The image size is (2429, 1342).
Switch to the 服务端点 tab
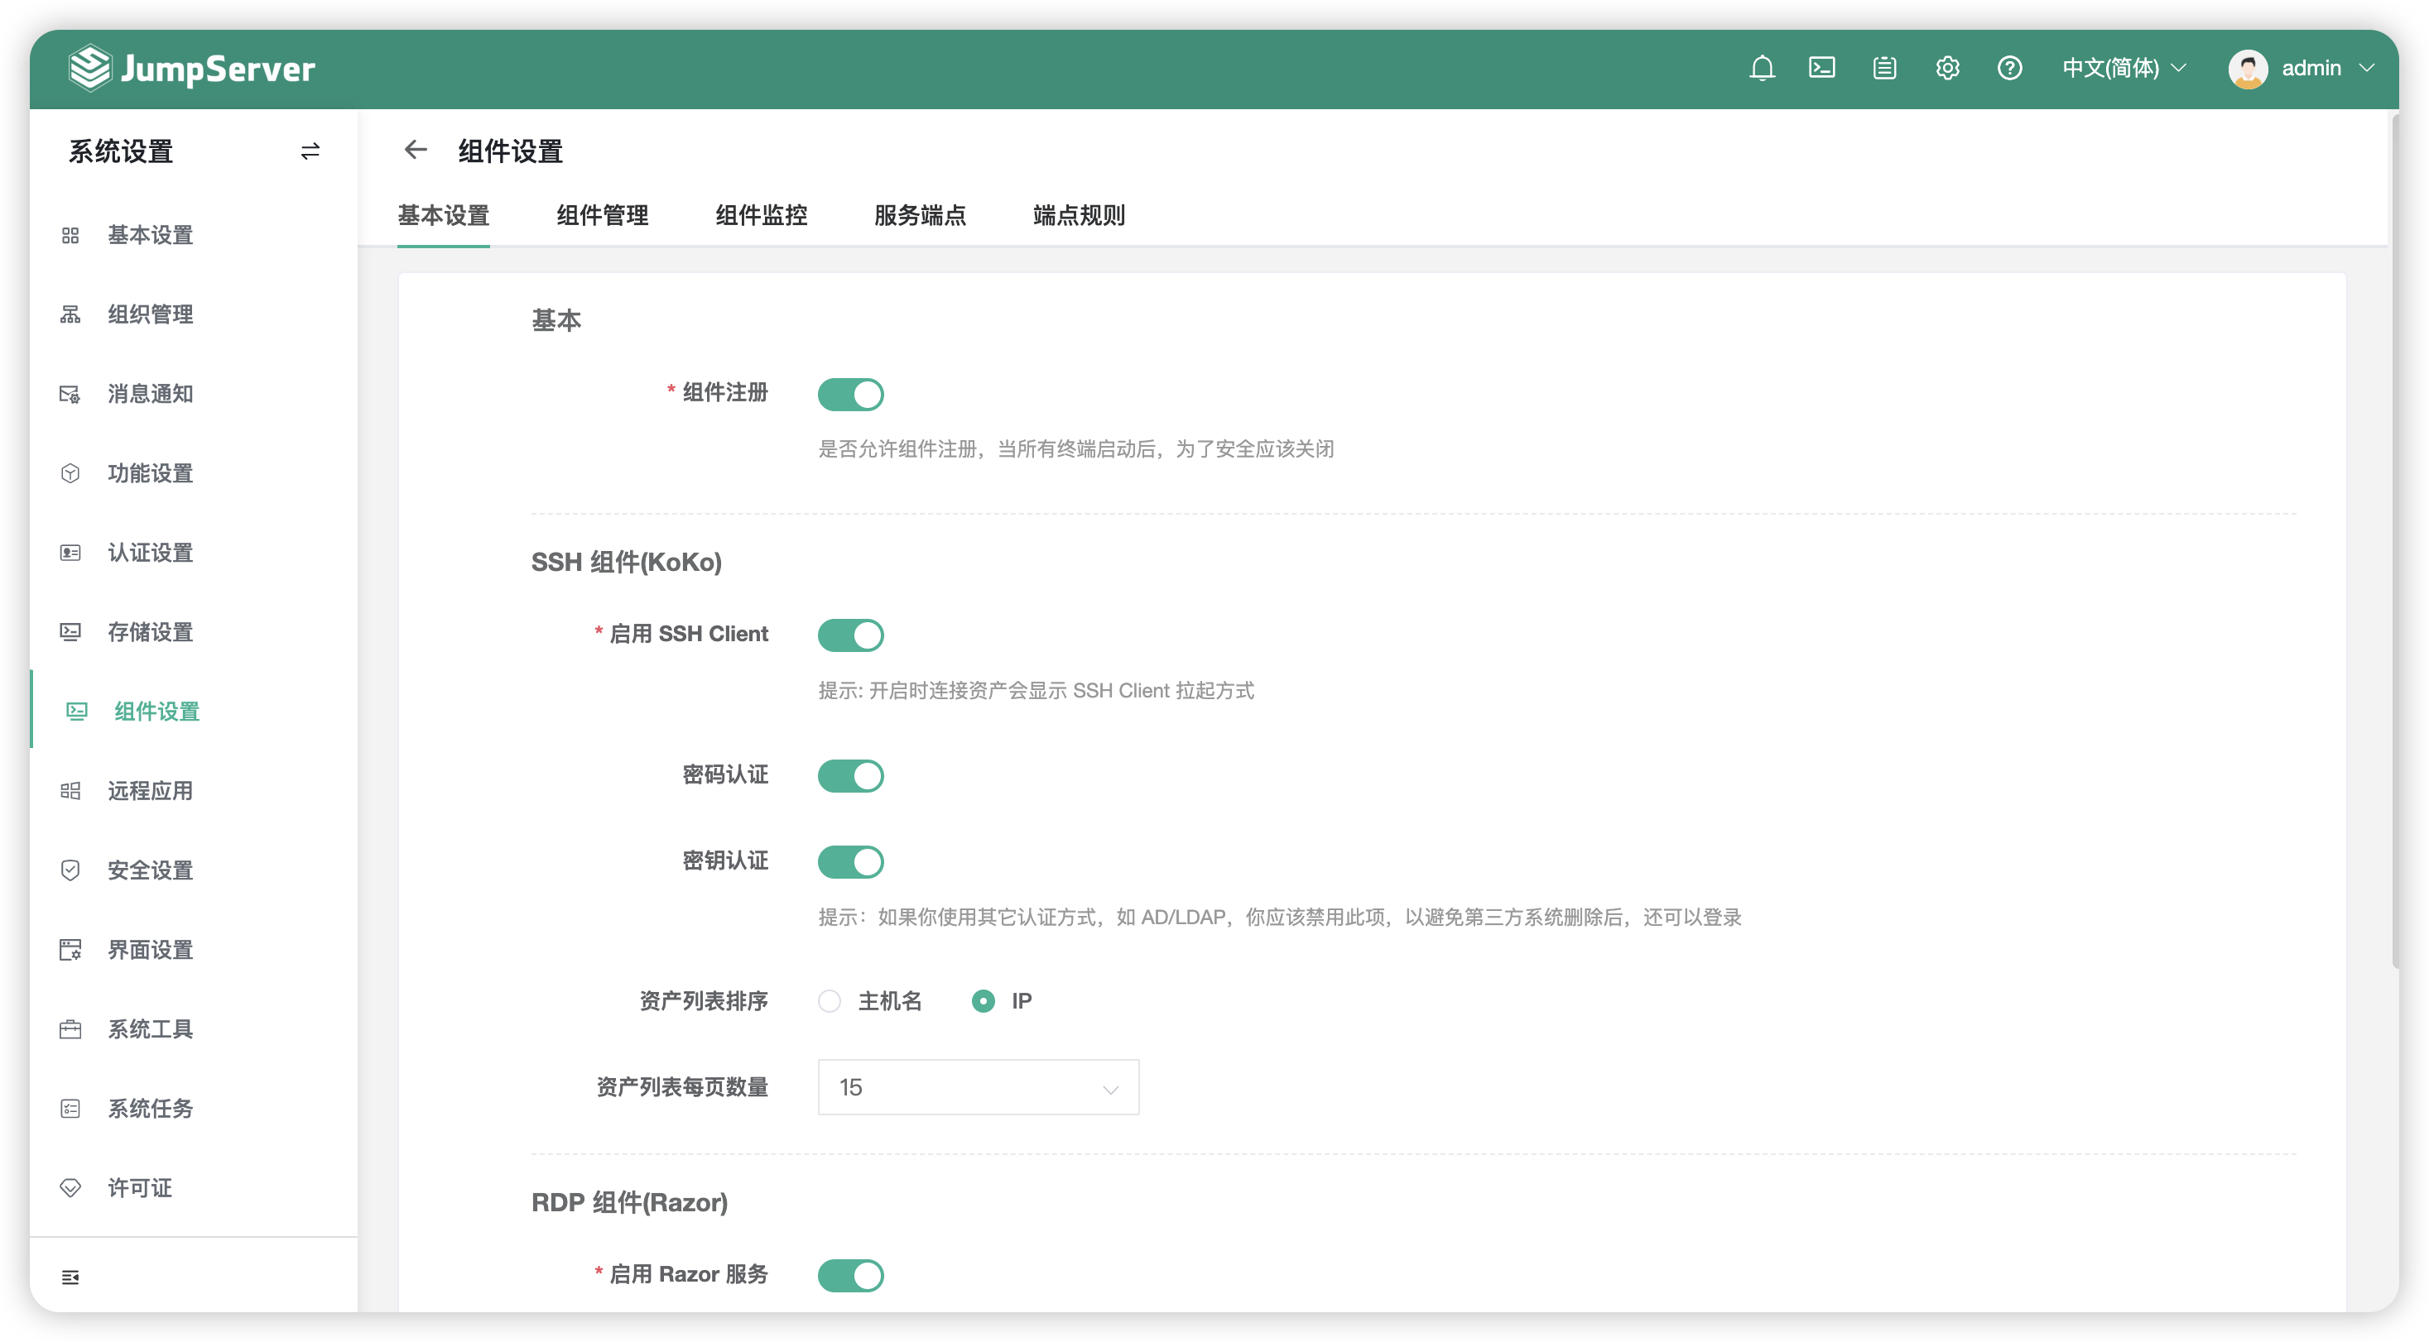(920, 215)
